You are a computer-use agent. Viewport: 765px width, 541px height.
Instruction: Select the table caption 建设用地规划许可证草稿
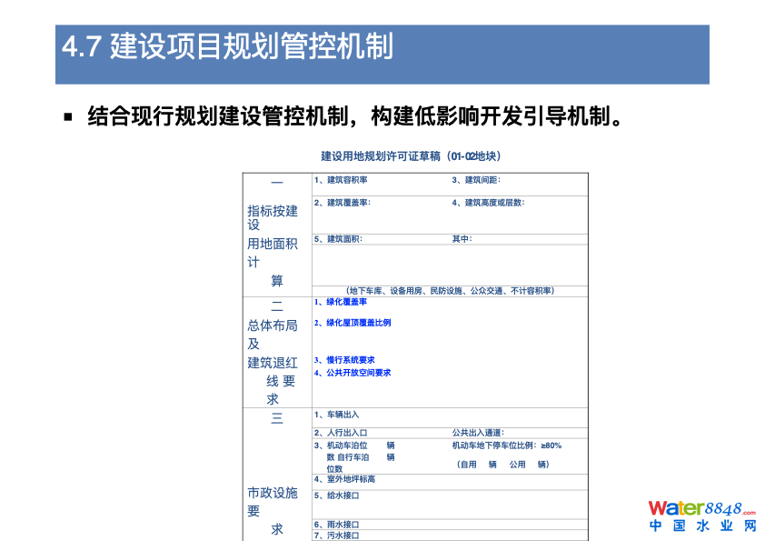423,156
